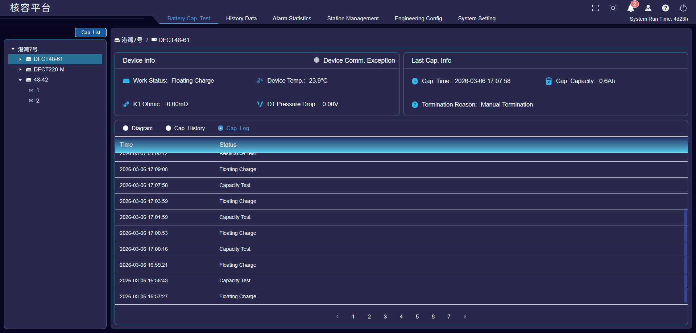Image resolution: width=696 pixels, height=333 pixels.
Task: Click the Work Status battery icon
Action: pos(126,81)
